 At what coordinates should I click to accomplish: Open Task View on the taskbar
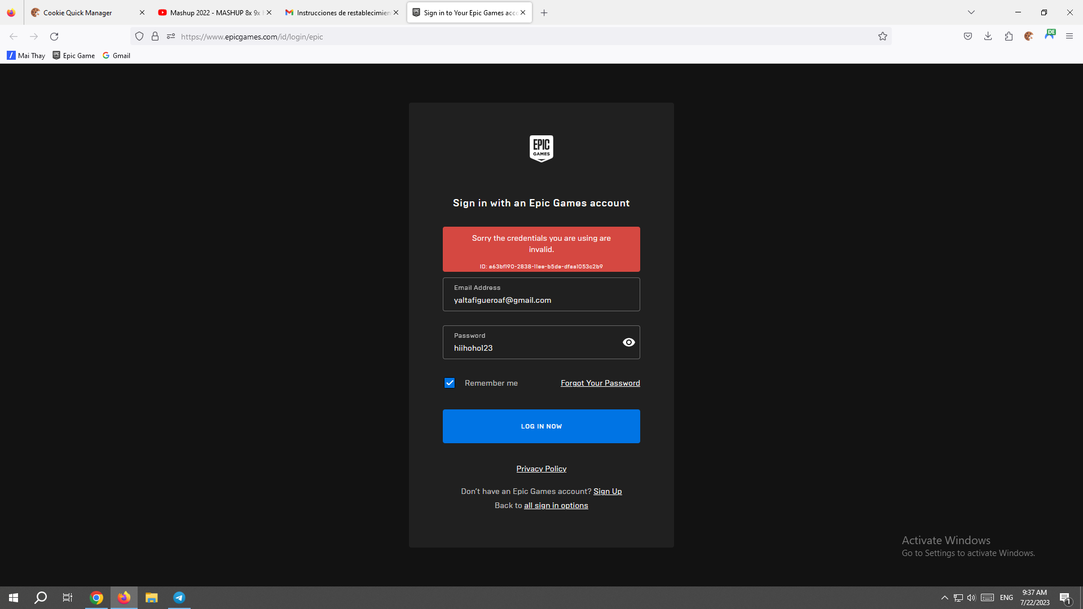68,598
